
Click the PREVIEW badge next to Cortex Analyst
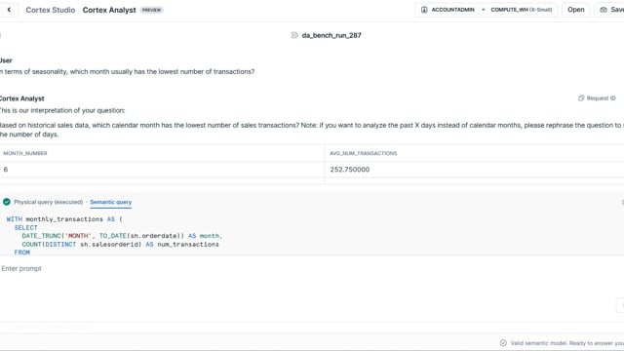tap(152, 10)
